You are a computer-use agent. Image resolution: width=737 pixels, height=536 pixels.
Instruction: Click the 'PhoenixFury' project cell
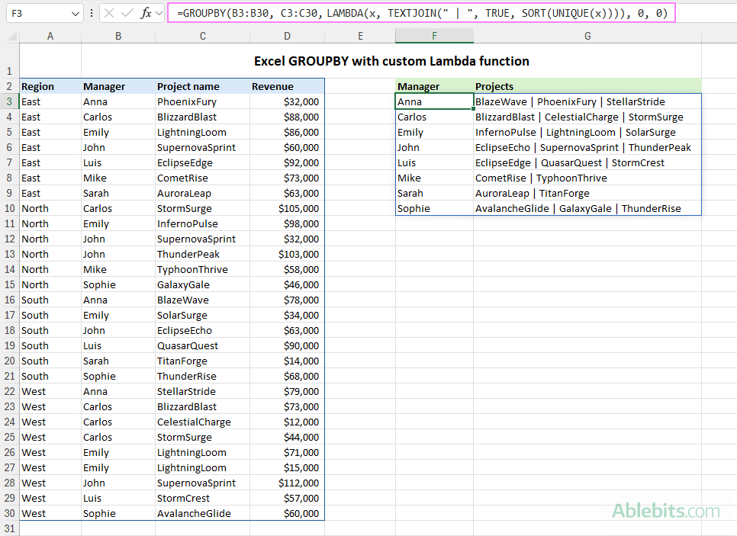pos(203,101)
